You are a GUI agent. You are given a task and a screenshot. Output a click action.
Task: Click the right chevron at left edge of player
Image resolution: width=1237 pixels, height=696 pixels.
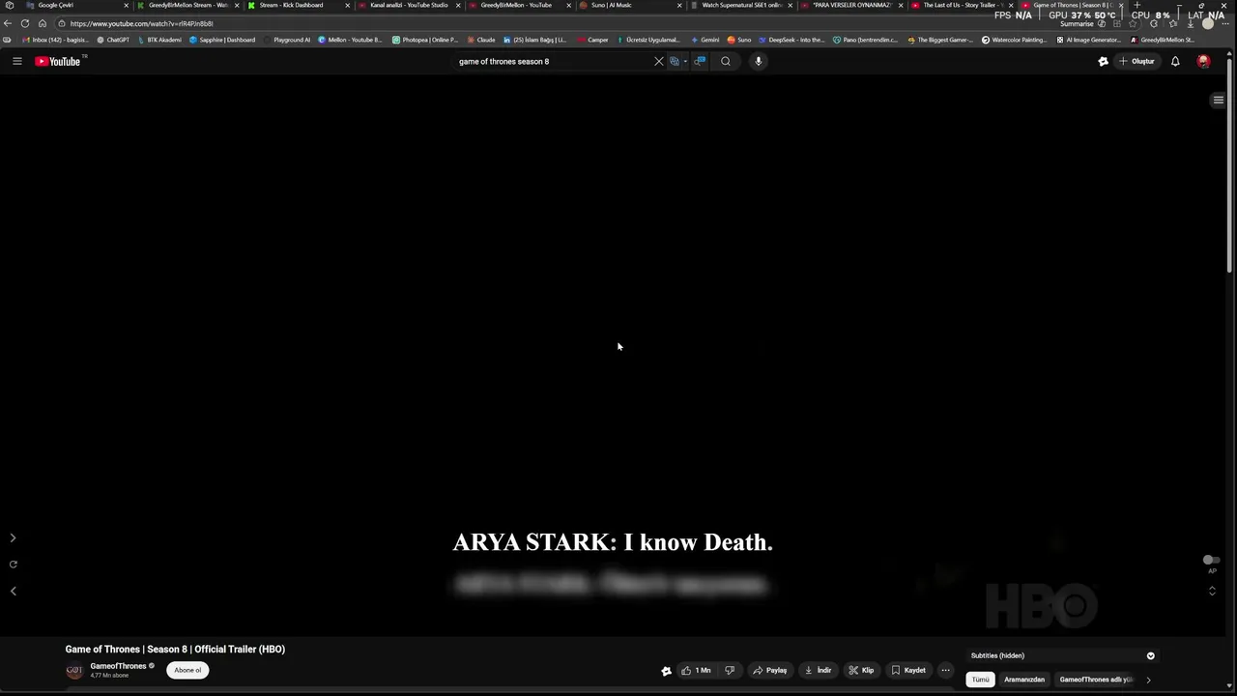[x=13, y=538]
